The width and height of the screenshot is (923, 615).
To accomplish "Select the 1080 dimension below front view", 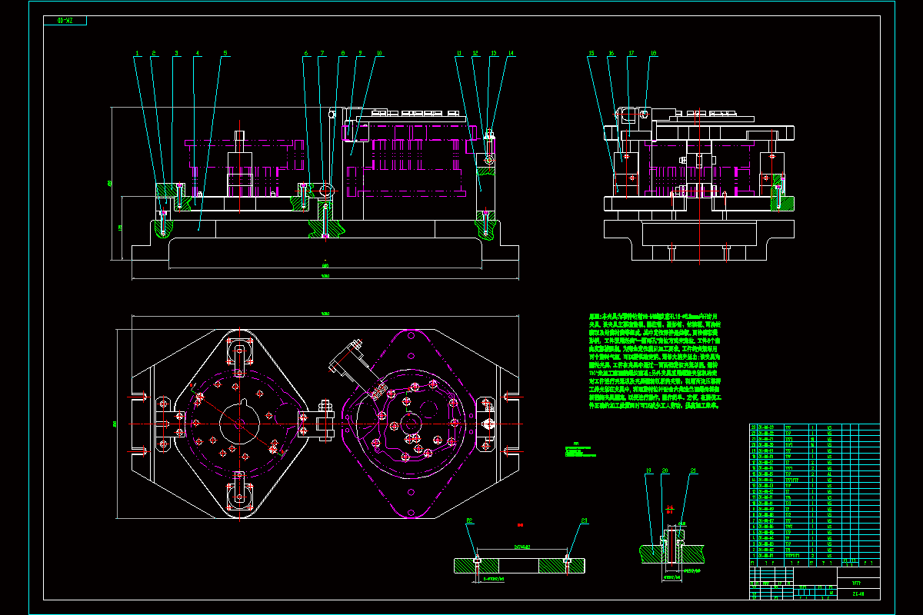I will click(x=325, y=274).
